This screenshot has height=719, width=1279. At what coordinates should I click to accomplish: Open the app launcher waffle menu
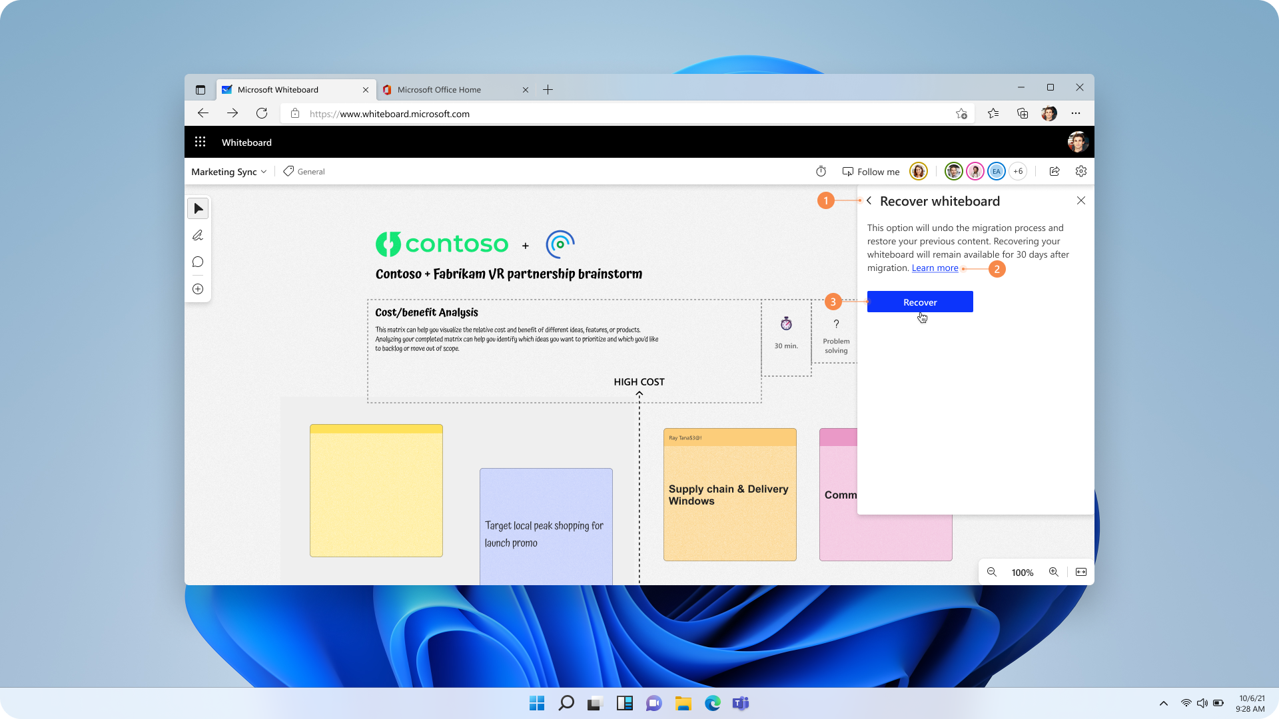(x=200, y=142)
